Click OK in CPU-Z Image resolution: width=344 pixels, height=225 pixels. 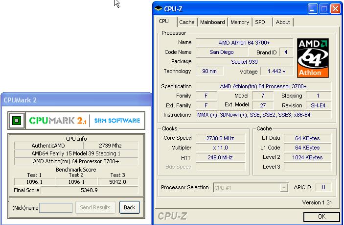tap(321, 217)
